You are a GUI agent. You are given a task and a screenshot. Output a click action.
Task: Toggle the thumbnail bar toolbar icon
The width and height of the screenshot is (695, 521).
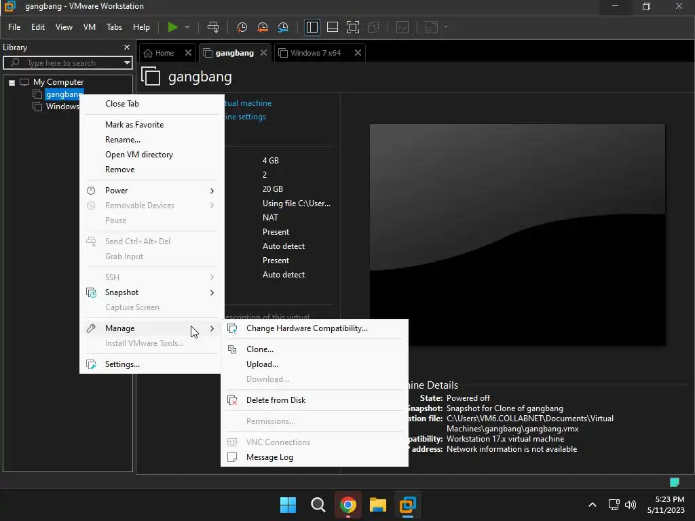point(333,27)
